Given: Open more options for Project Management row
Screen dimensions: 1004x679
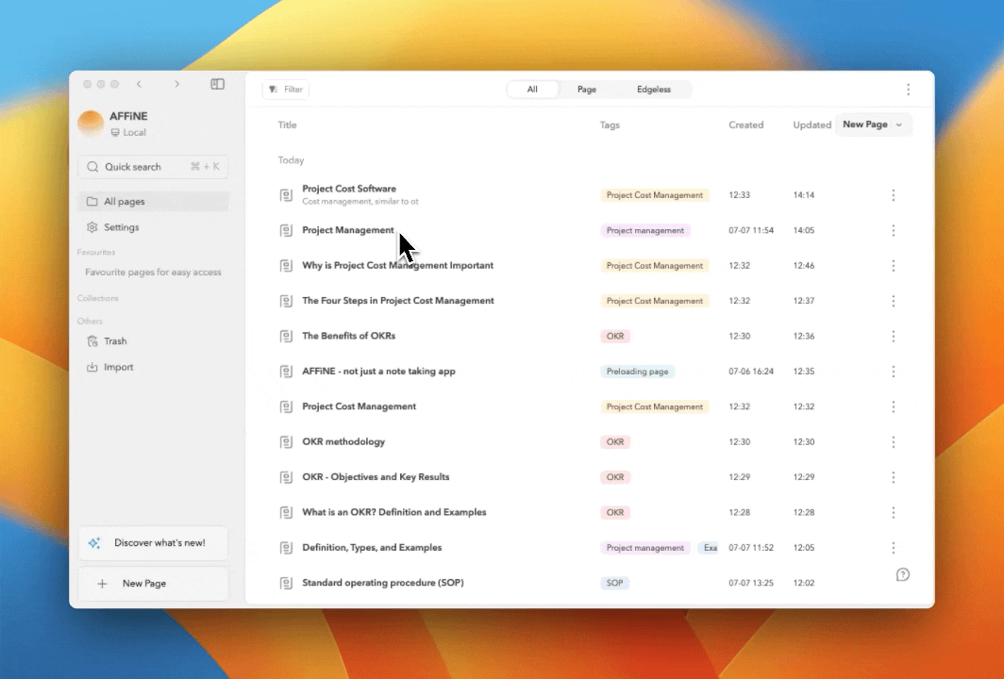Looking at the screenshot, I should (894, 230).
